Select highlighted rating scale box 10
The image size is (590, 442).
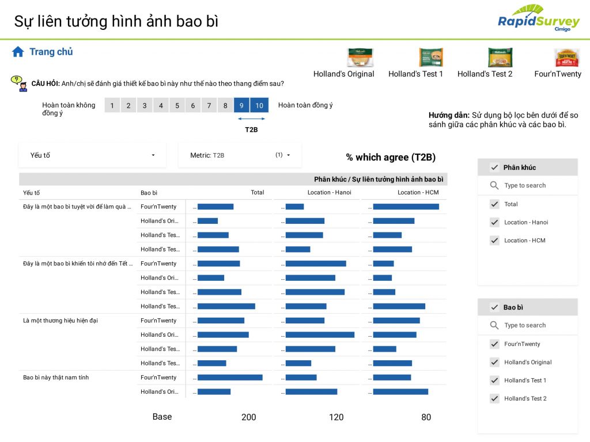[x=259, y=106]
